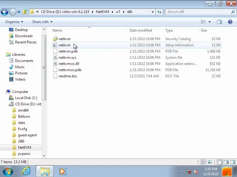237x177 pixels.
Task: Click the muted volume tray icon
Action: 196,171
